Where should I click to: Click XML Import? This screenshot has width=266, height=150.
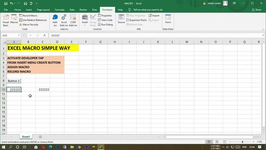(154, 15)
